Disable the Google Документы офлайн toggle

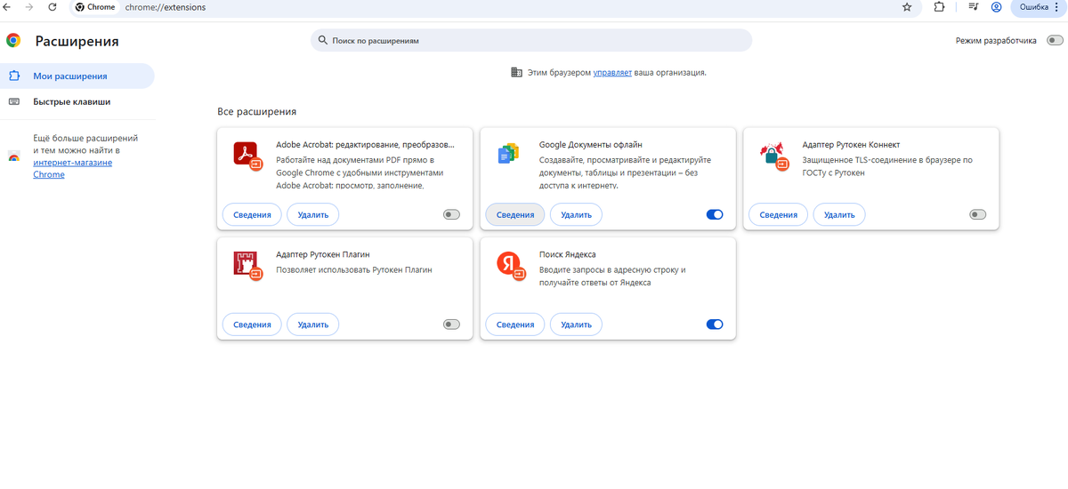tap(715, 214)
